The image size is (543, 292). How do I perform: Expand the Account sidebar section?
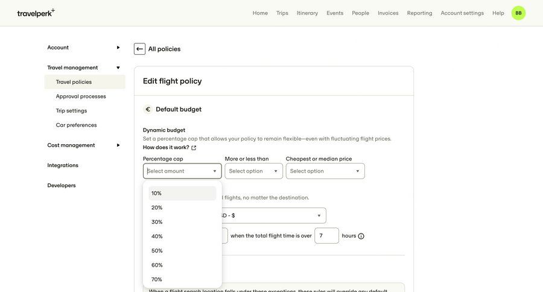click(x=118, y=48)
